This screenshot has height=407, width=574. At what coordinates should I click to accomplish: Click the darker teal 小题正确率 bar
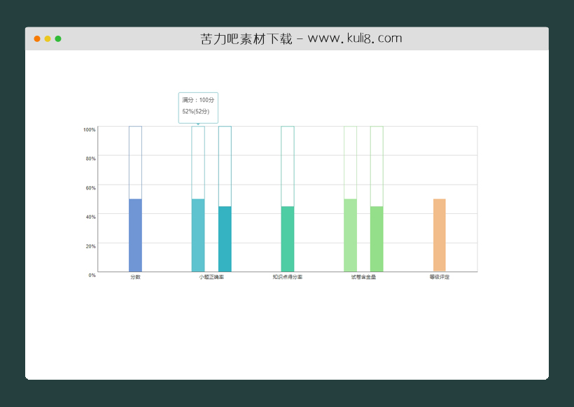point(225,238)
